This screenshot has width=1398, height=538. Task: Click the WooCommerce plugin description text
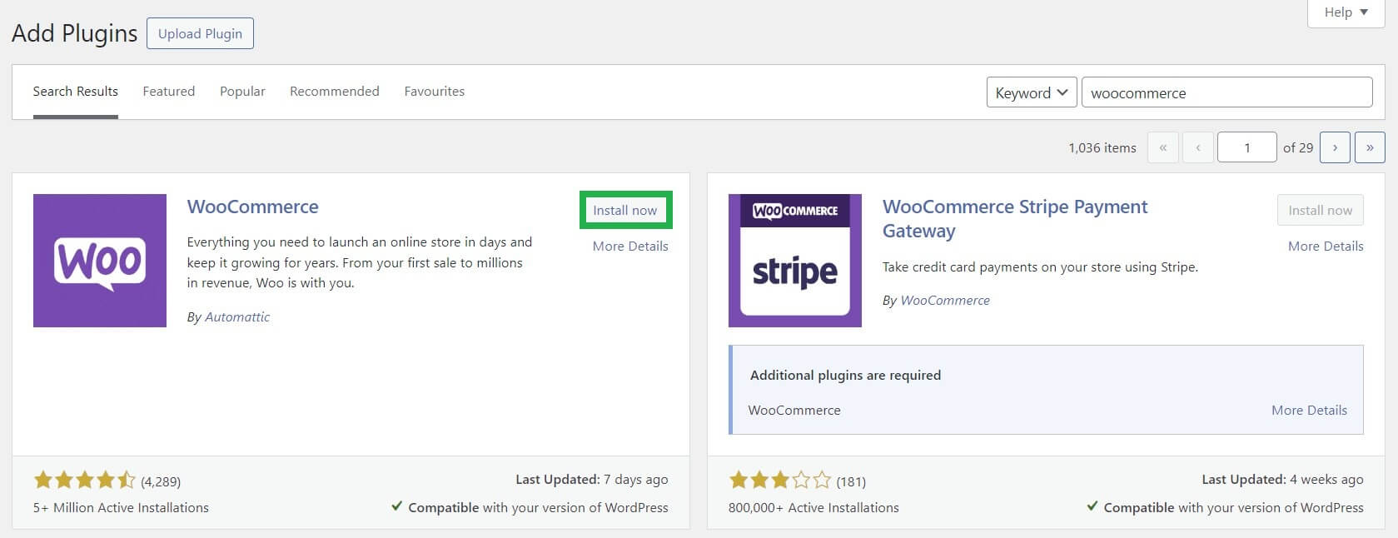pyautogui.click(x=360, y=262)
